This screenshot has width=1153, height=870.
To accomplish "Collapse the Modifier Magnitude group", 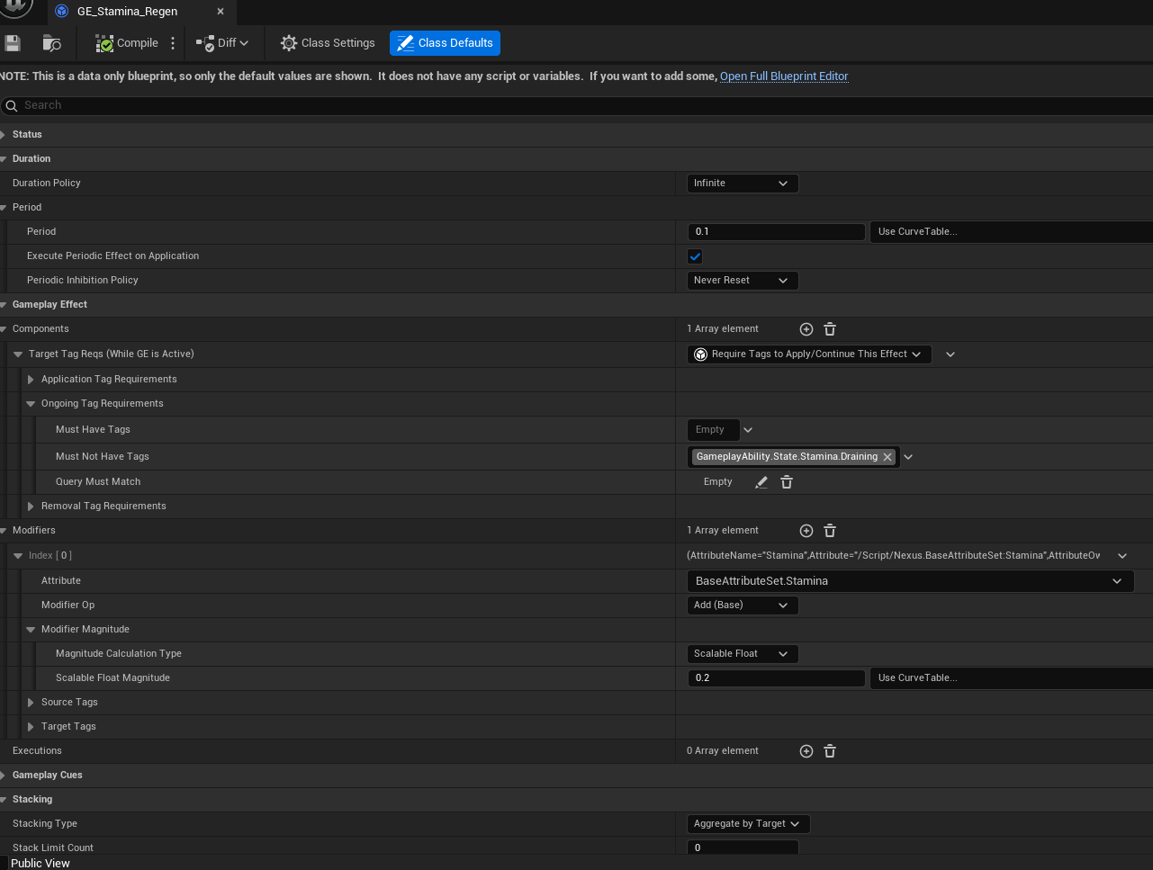I will (x=31, y=629).
